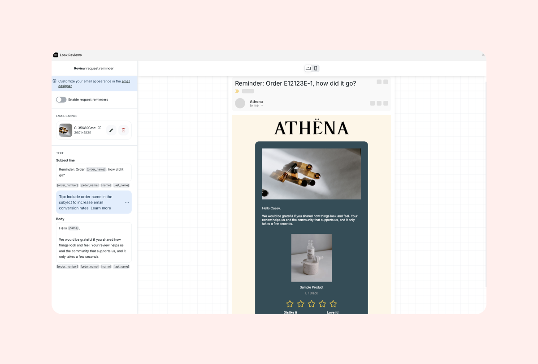The height and width of the screenshot is (364, 538).
Task: Click Learn more in the tip box
Action: point(101,208)
